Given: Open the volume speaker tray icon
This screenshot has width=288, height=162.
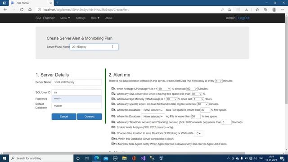Looking at the screenshot, I should pyautogui.click(x=255, y=158).
